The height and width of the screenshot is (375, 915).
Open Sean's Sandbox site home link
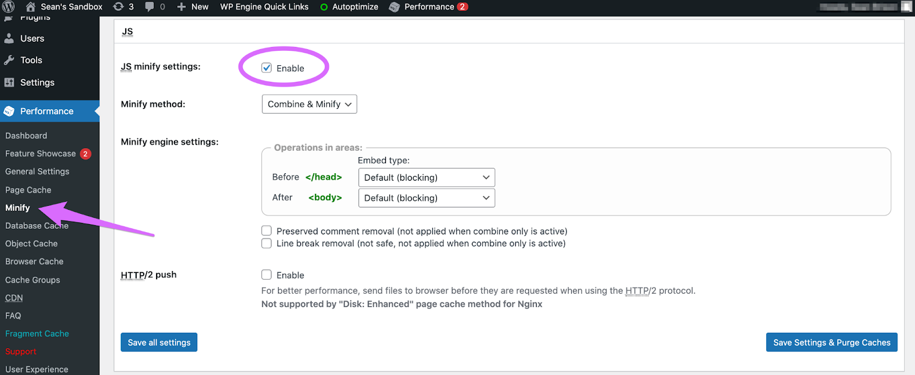64,7
